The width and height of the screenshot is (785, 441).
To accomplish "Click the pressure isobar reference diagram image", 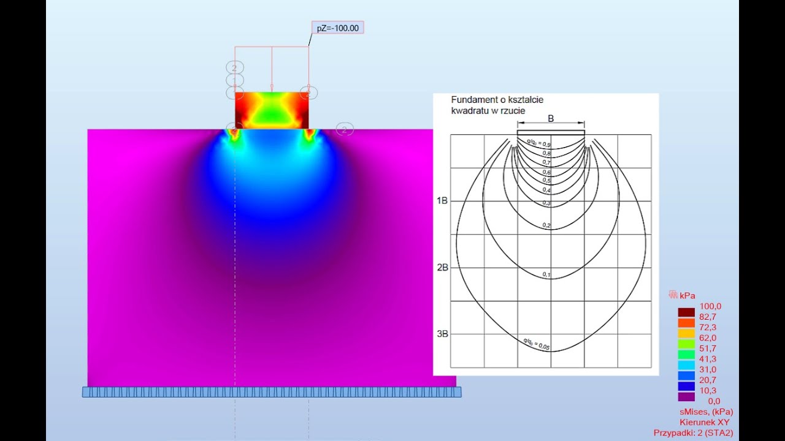I will 546,235.
